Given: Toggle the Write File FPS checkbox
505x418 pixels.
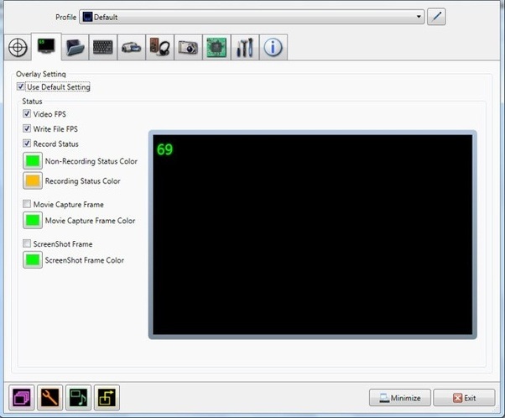Looking at the screenshot, I should pos(27,128).
